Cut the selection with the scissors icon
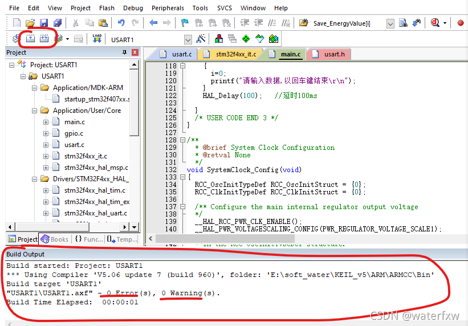 [x=75, y=23]
